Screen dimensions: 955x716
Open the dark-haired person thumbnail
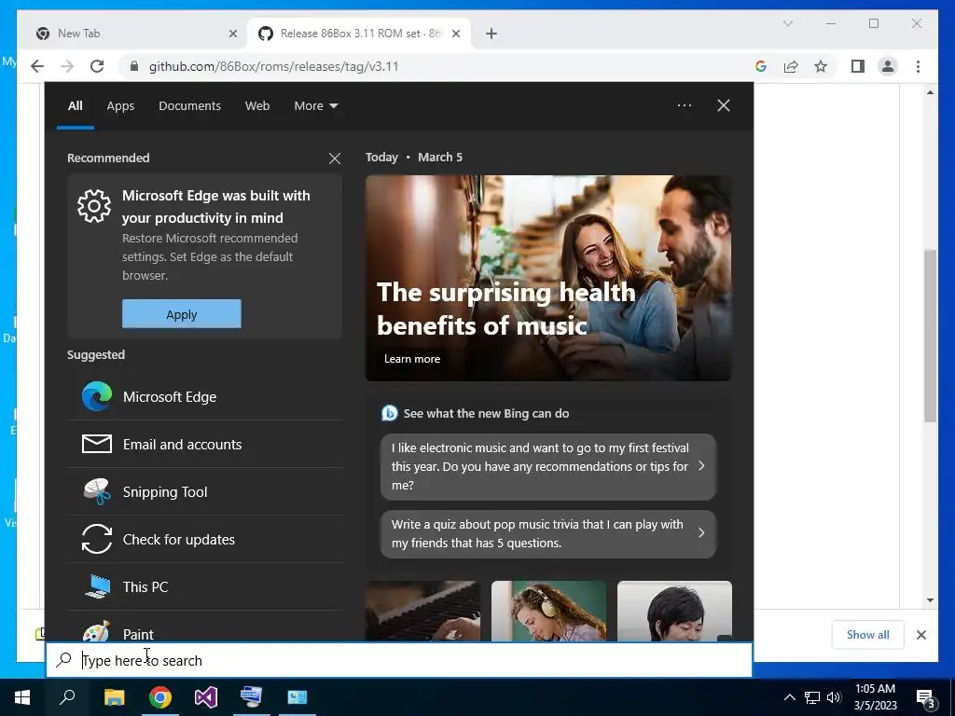(x=674, y=611)
